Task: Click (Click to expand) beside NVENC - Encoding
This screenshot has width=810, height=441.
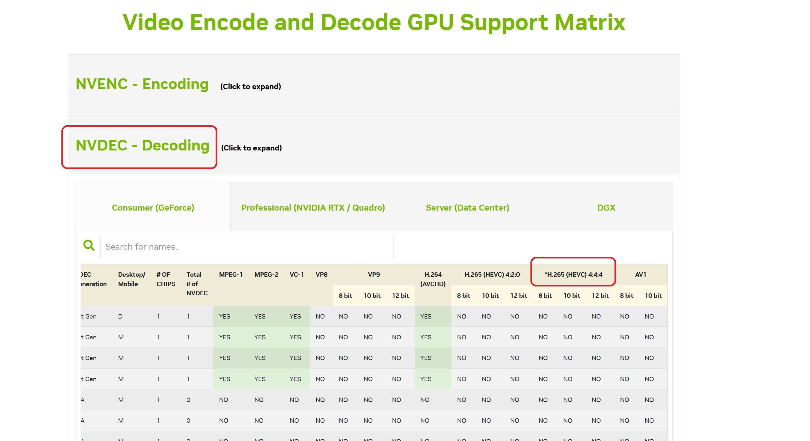Action: pos(251,87)
